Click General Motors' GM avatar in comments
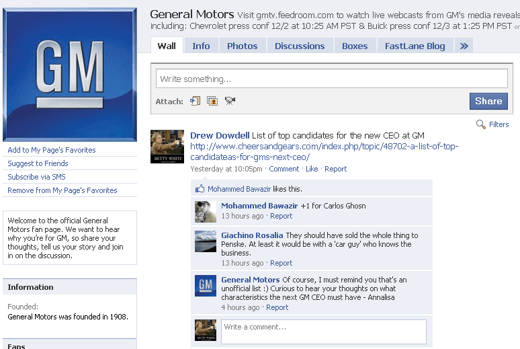Viewport: 520px width, 349px height. [205, 286]
